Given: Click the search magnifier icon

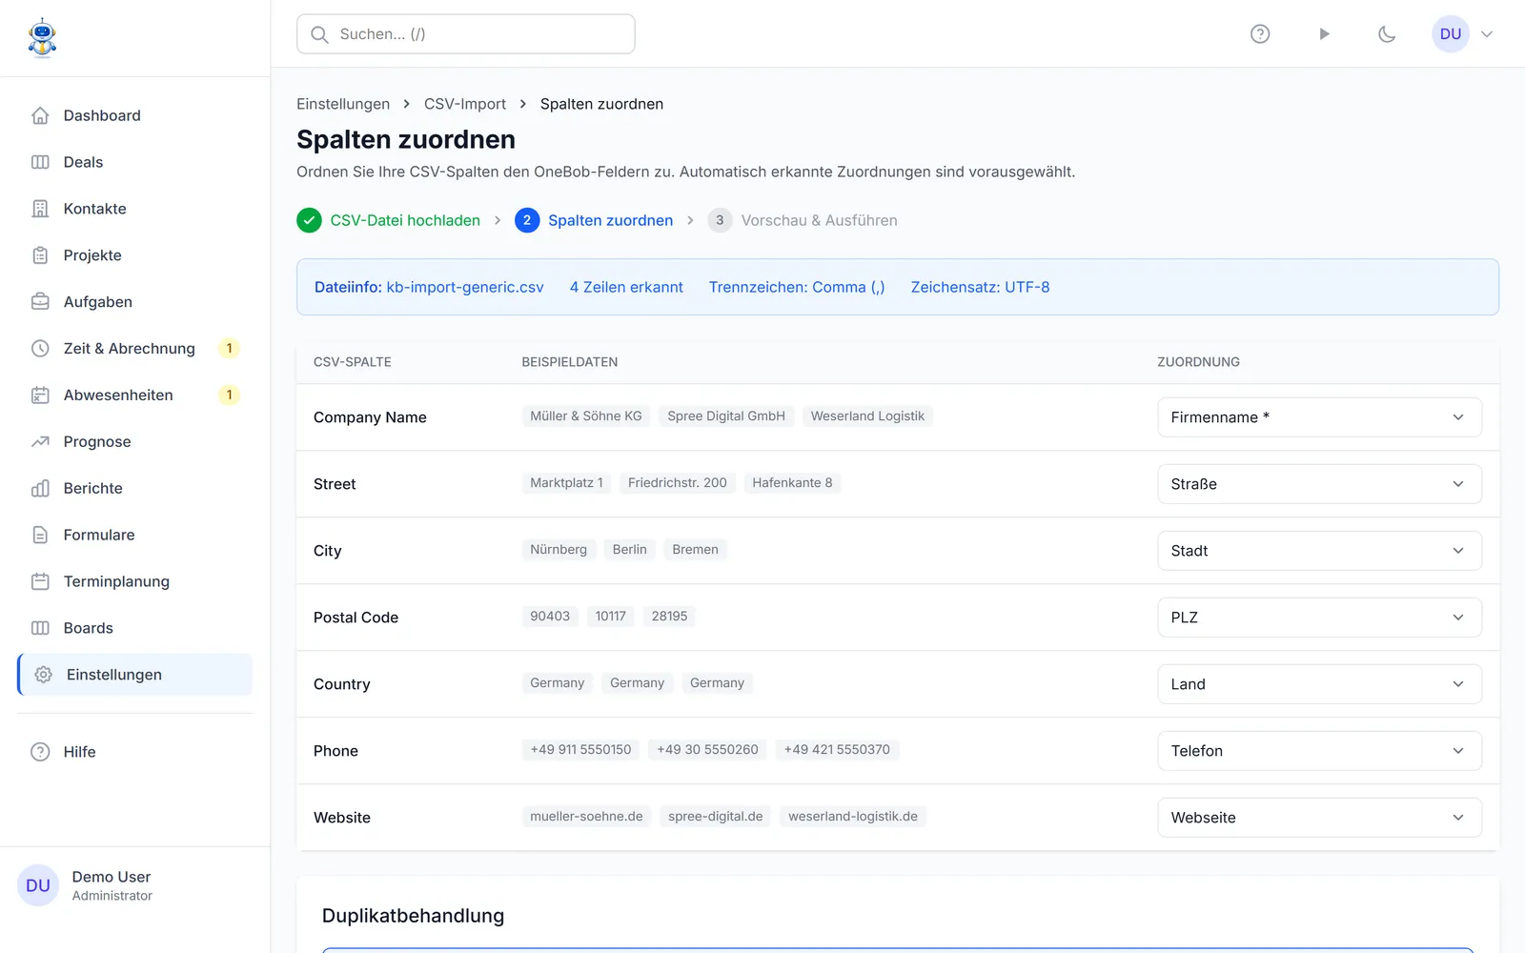Looking at the screenshot, I should [x=320, y=34].
